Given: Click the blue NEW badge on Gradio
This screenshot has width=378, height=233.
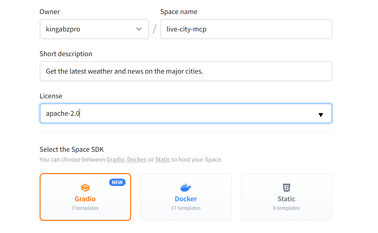Looking at the screenshot, I should (x=117, y=182).
